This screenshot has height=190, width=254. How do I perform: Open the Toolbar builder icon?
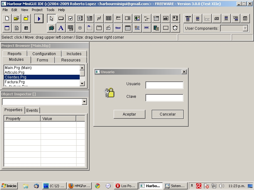coord(217,19)
